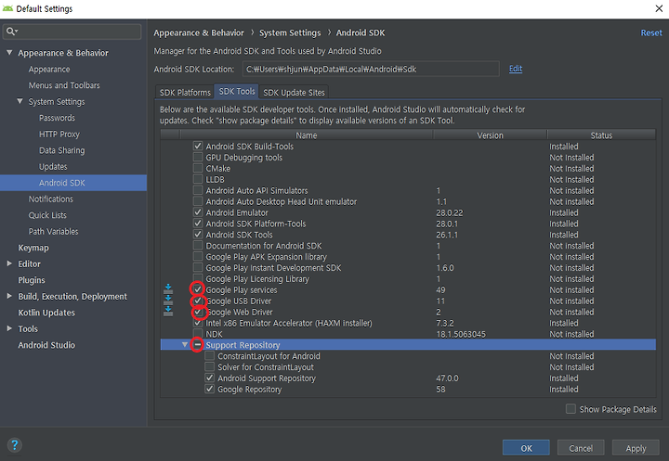Click the OK button
669x461 pixels.
526,448
